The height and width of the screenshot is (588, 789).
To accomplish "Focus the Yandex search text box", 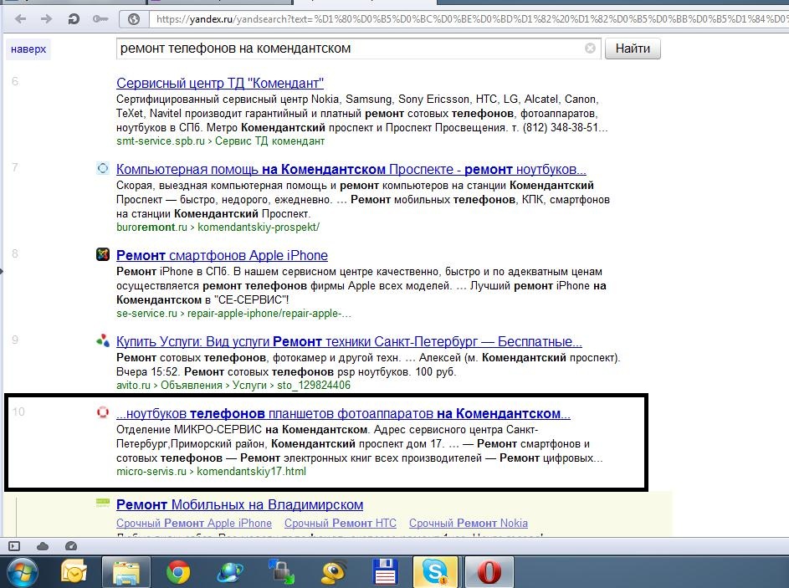I will click(358, 49).
